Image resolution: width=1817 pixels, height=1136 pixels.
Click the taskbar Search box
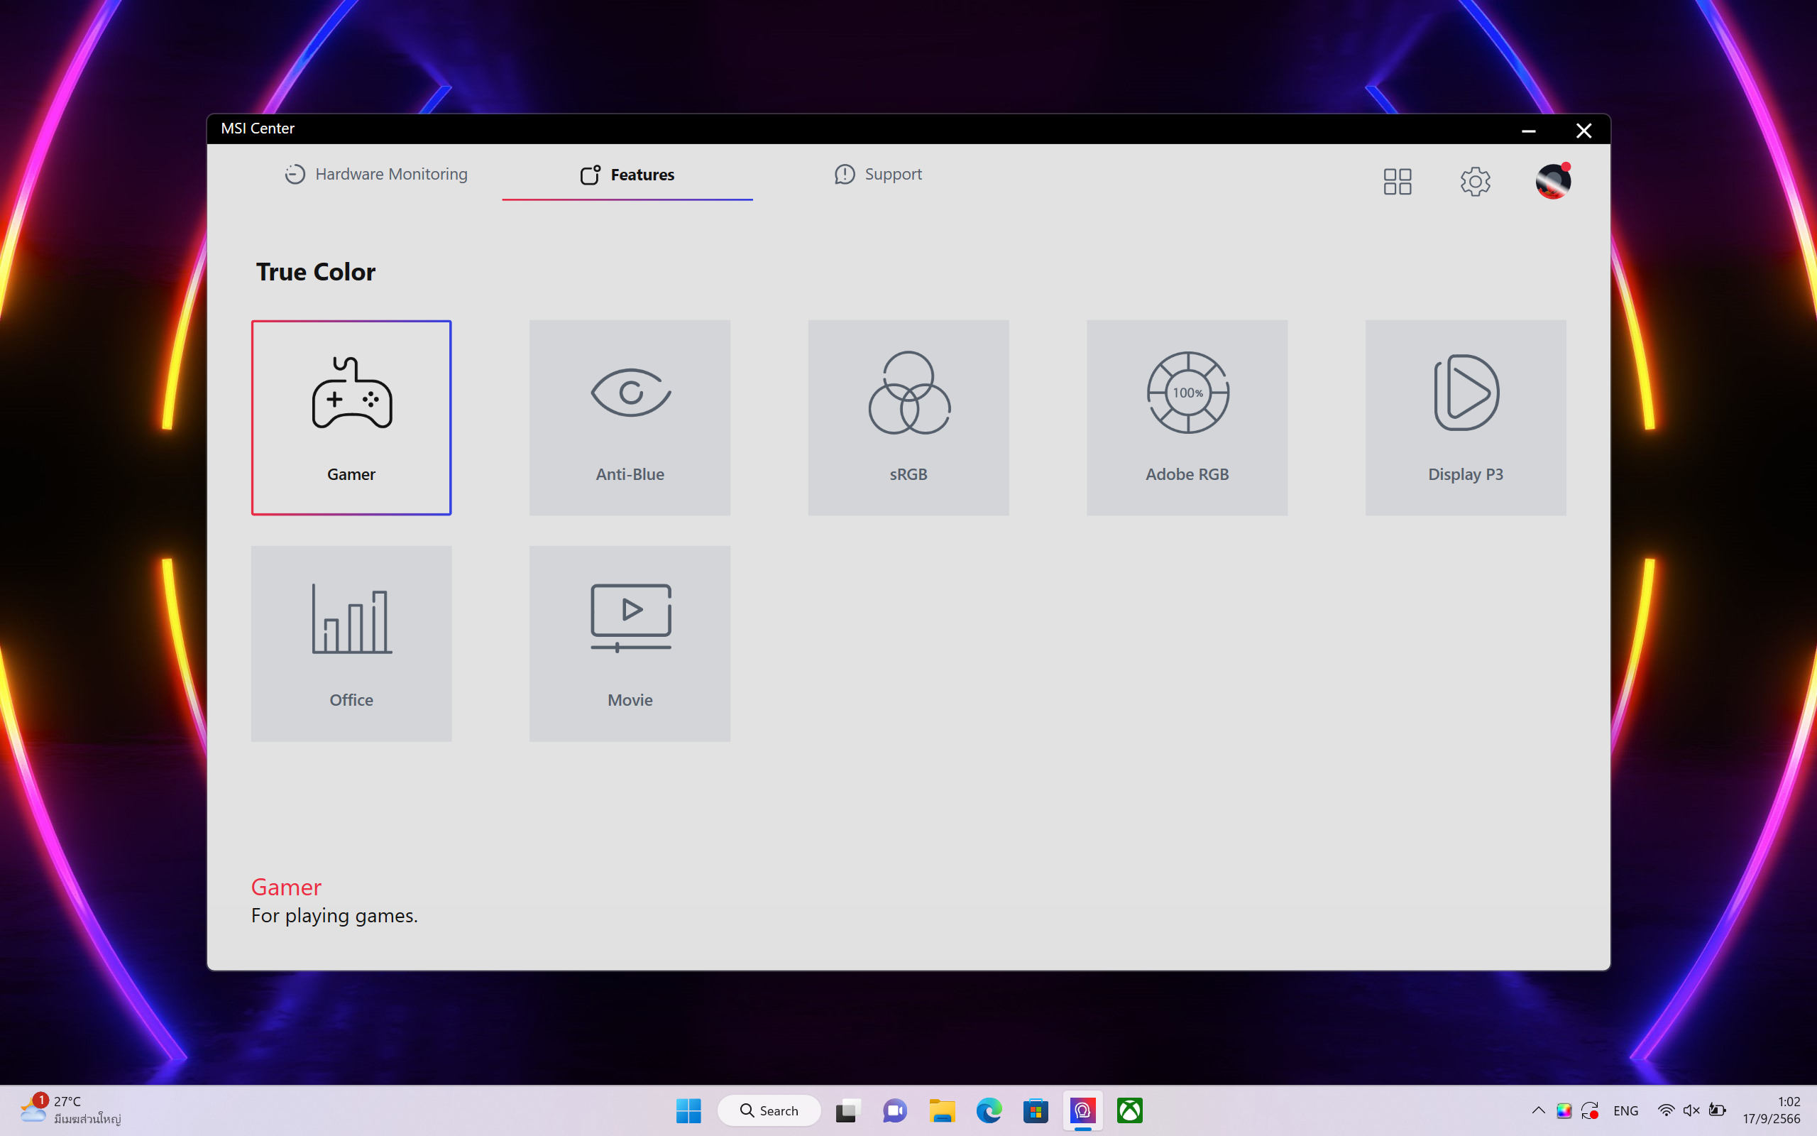point(769,1110)
